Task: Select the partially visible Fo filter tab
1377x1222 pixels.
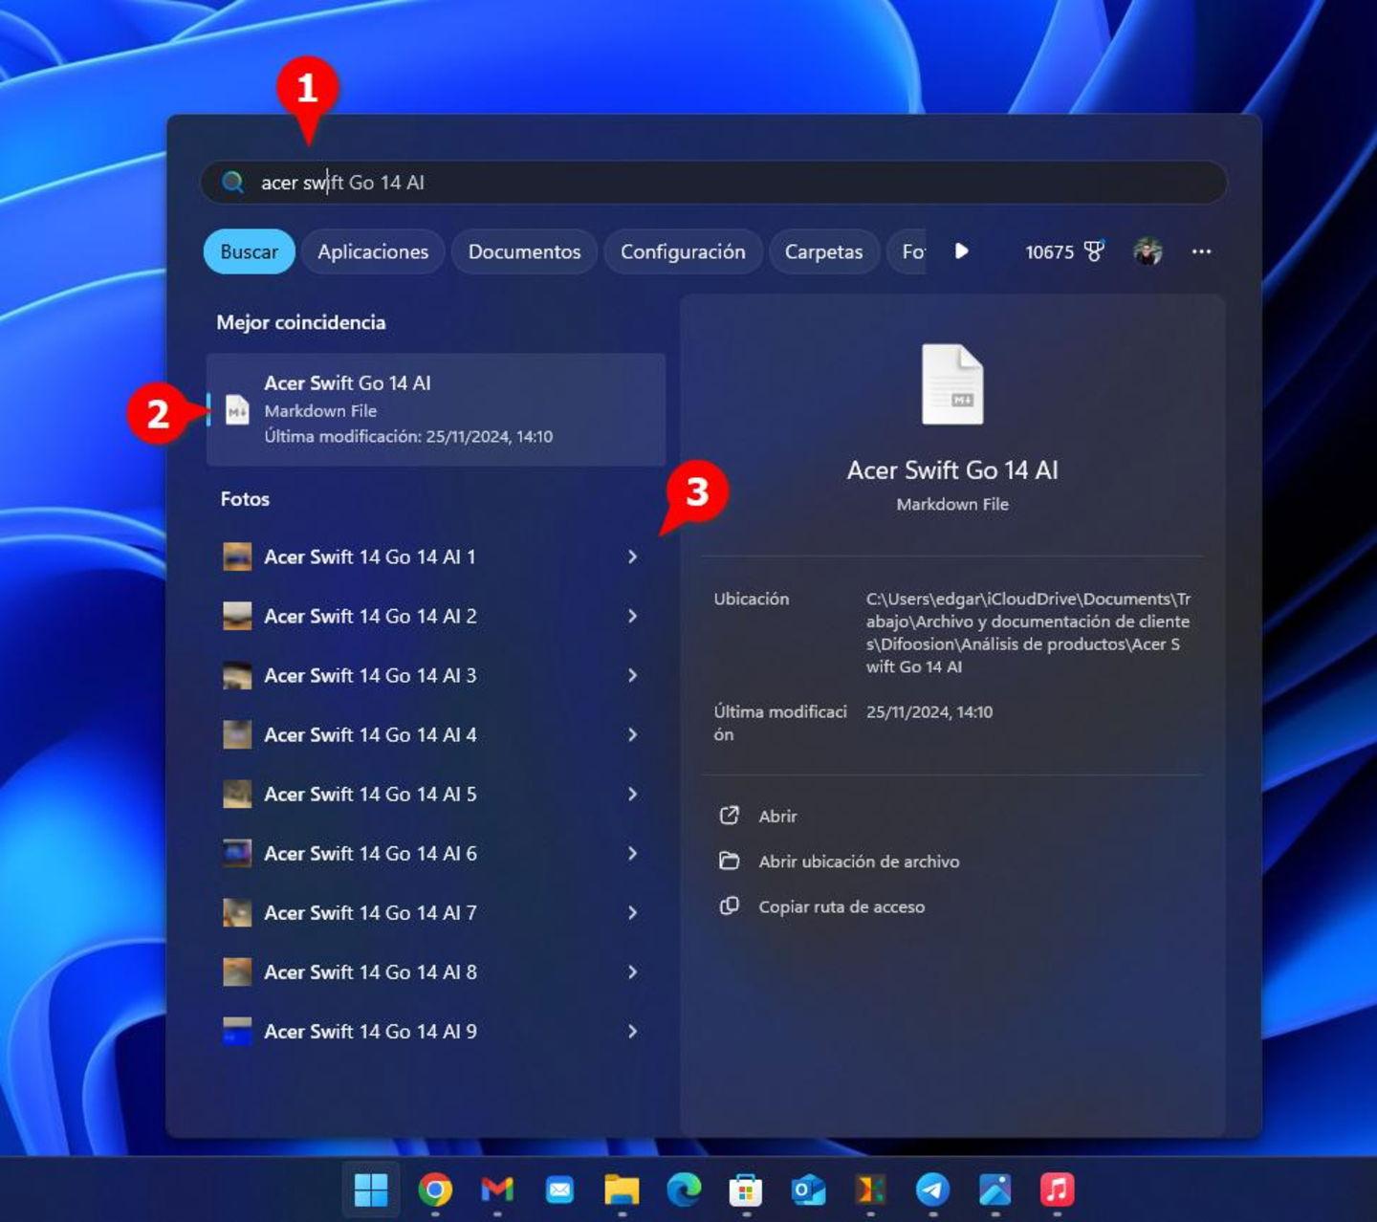Action: (x=907, y=251)
